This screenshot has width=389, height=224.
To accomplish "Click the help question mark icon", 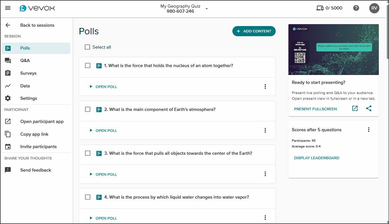I will pyautogui.click(x=356, y=8).
